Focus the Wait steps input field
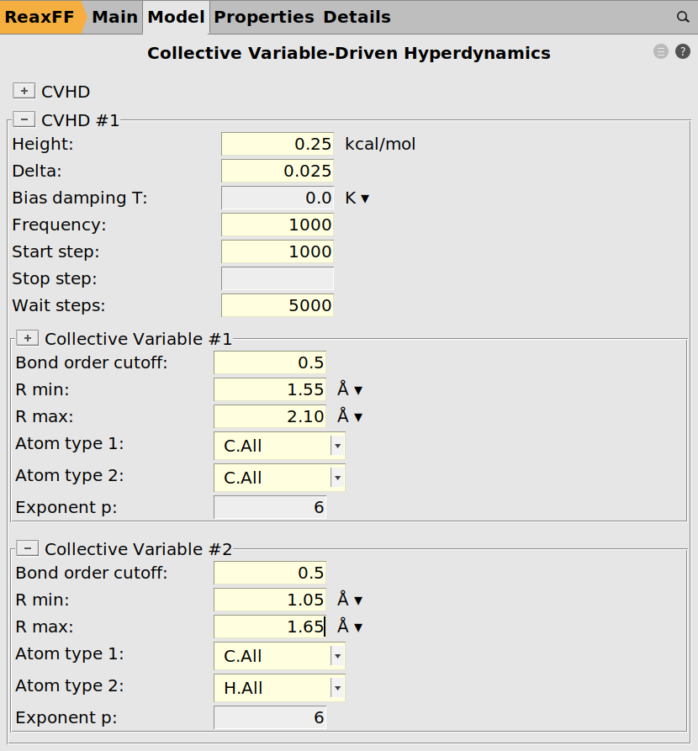This screenshot has height=751, width=698. [277, 305]
